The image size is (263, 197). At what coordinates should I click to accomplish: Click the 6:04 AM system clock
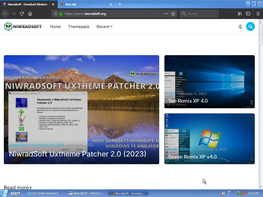coord(253,193)
